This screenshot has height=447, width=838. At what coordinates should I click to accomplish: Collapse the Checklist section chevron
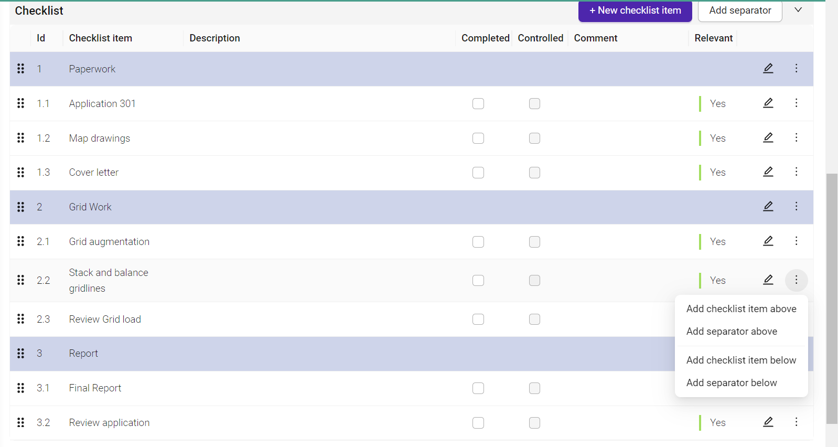798,10
